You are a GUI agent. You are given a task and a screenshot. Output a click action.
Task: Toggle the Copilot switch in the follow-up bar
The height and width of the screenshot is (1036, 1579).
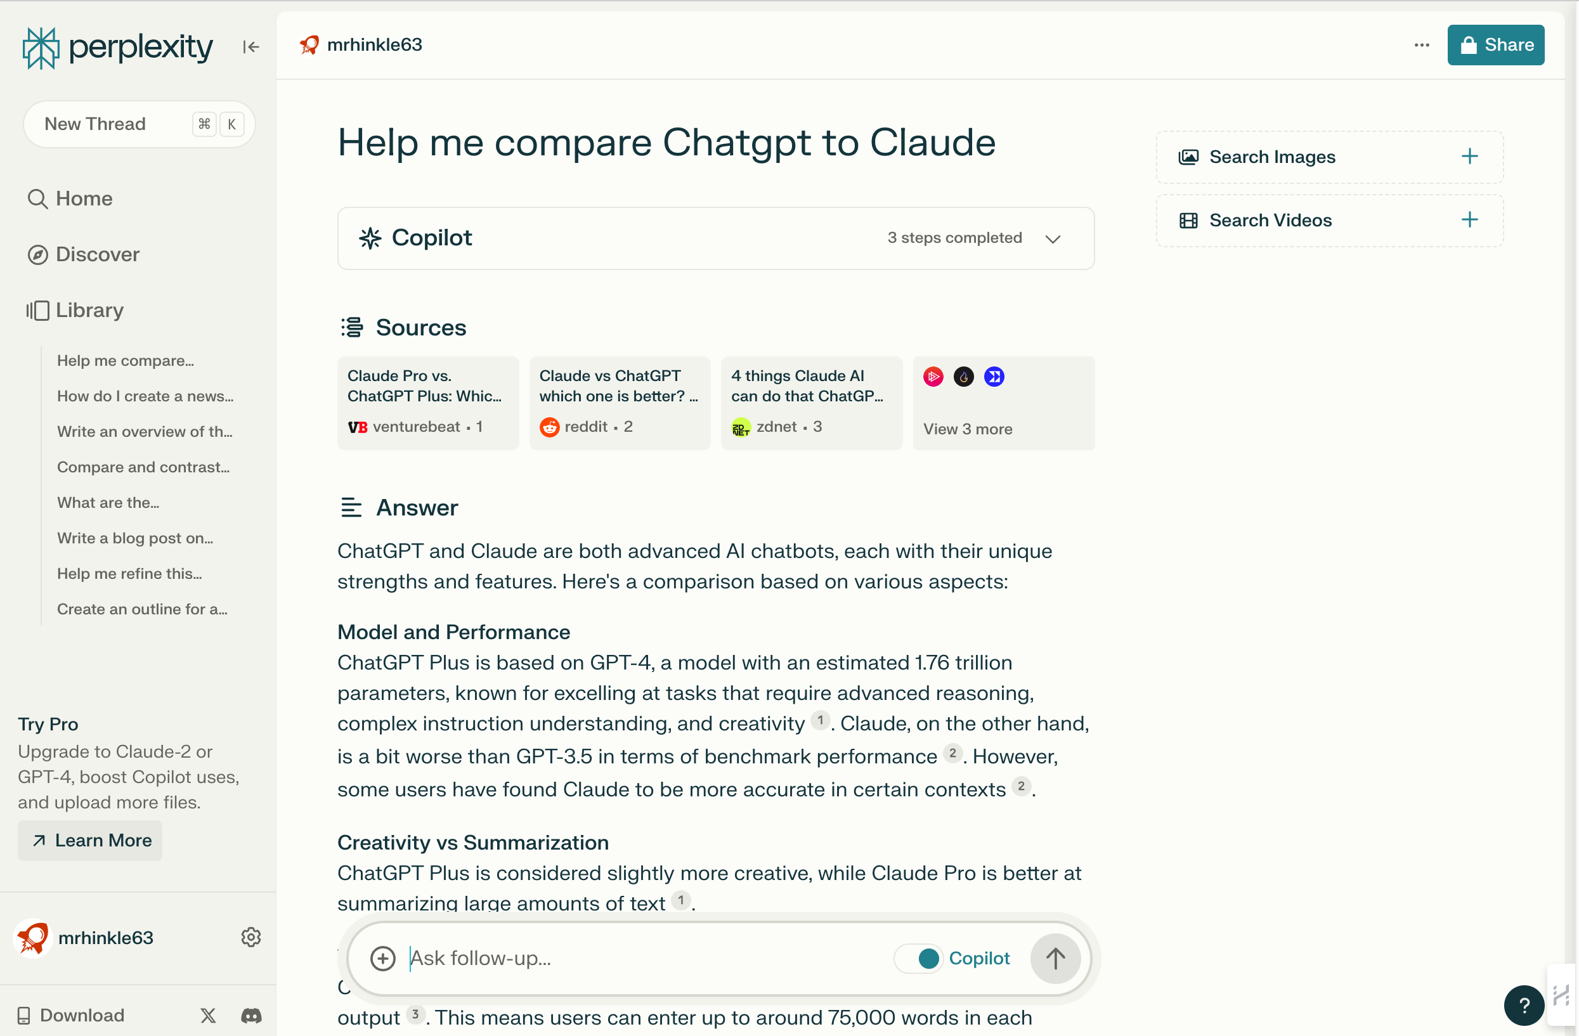(x=919, y=958)
